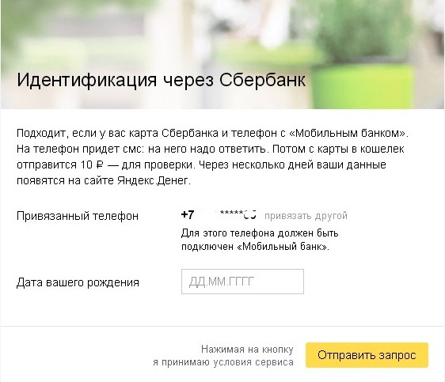
Task: Click the "Привязанный телефон" label
Action: (x=78, y=216)
